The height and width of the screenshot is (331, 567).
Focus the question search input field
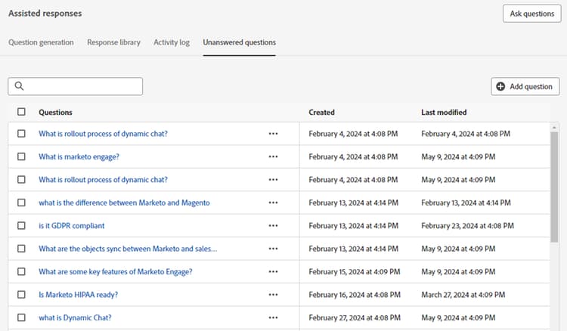(83, 87)
